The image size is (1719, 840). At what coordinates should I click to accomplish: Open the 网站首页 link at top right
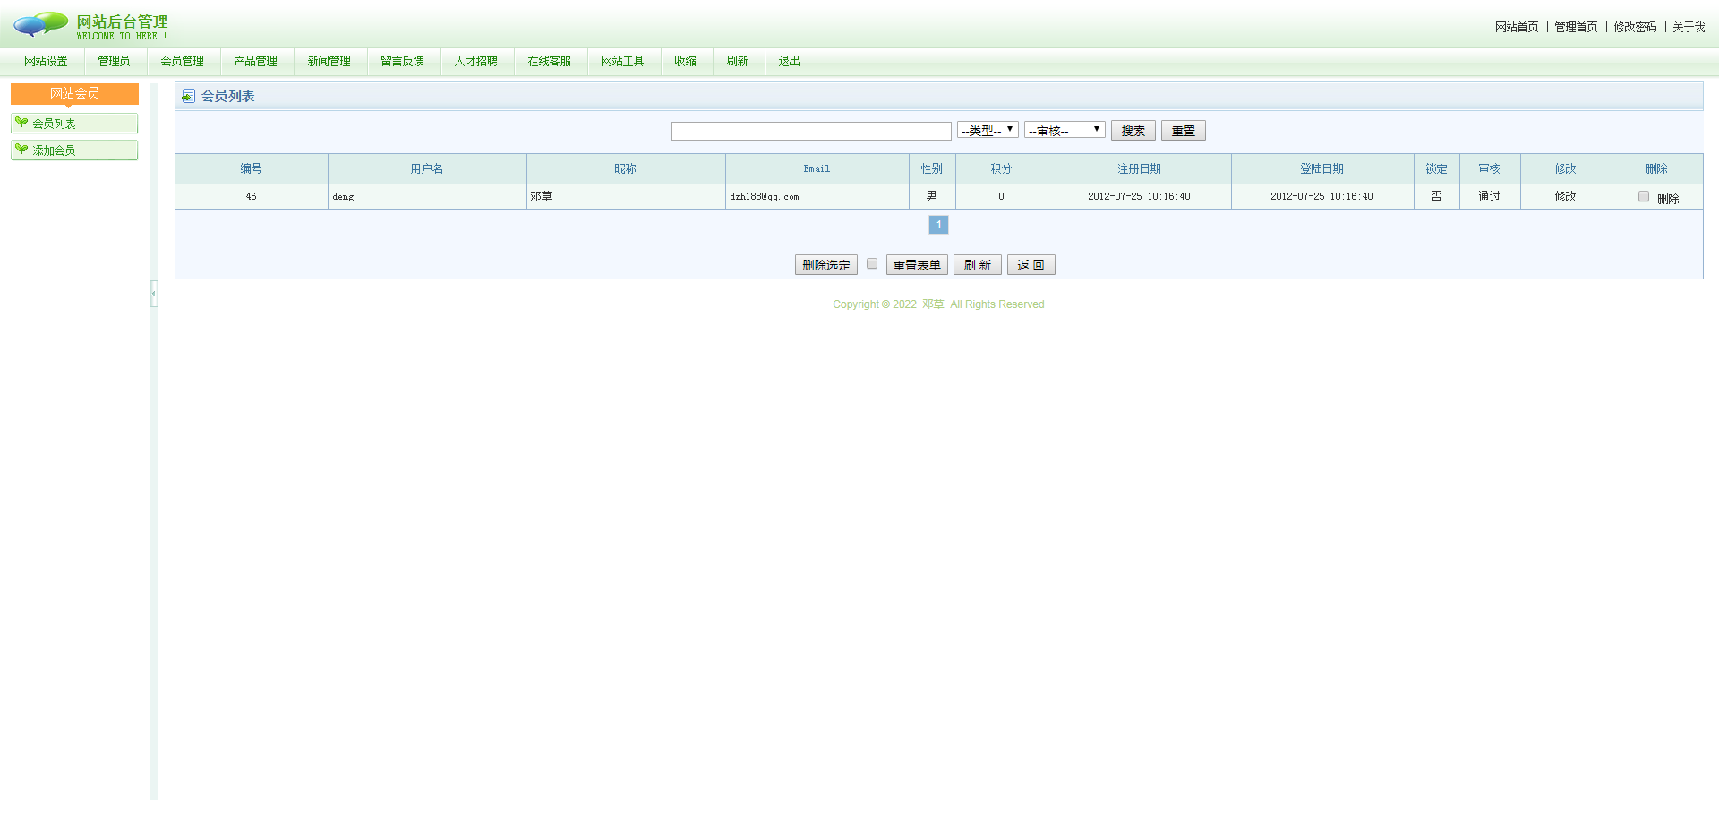click(x=1517, y=27)
